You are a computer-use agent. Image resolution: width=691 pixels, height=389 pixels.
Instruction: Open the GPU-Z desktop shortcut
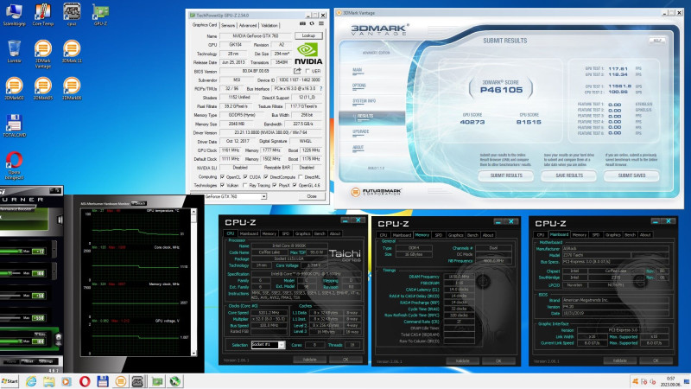100,15
